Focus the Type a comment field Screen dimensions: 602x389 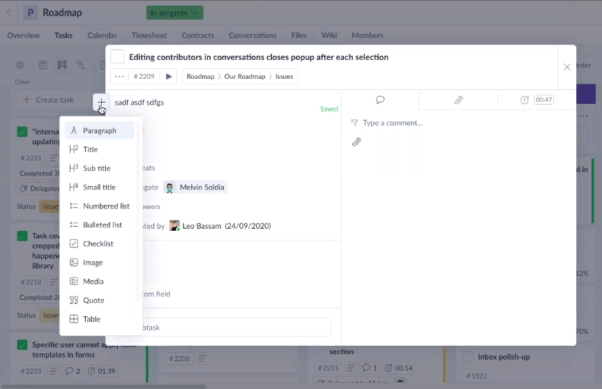[392, 123]
